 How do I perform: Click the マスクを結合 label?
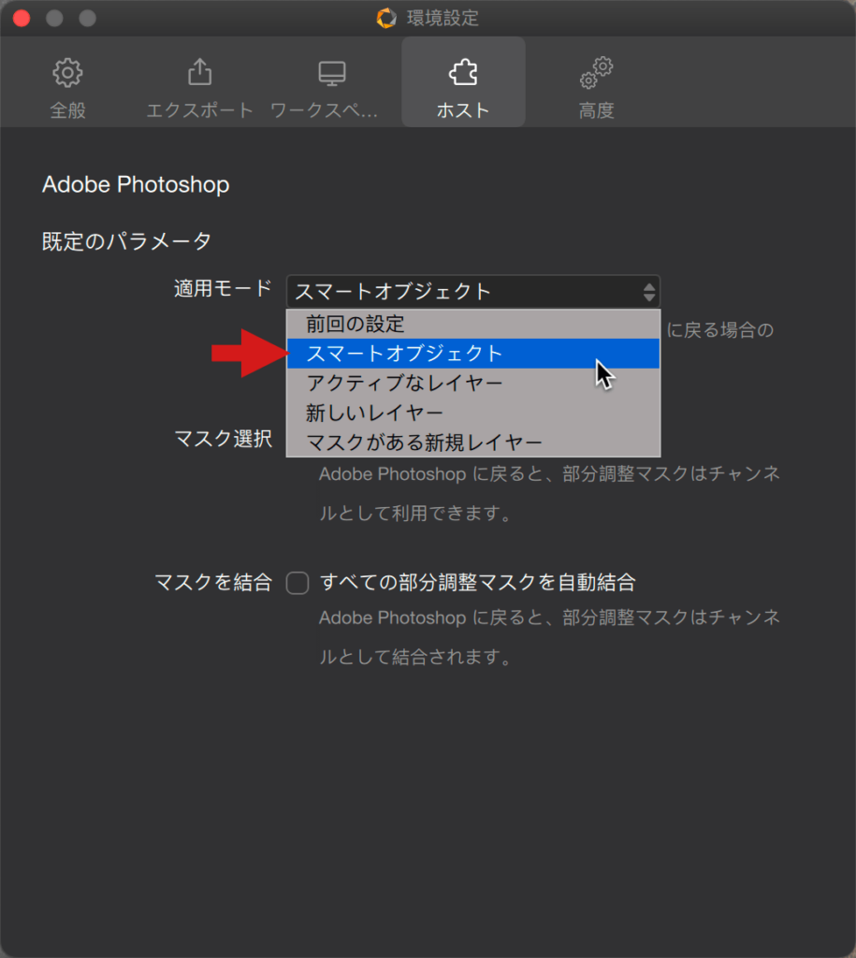[x=213, y=582]
